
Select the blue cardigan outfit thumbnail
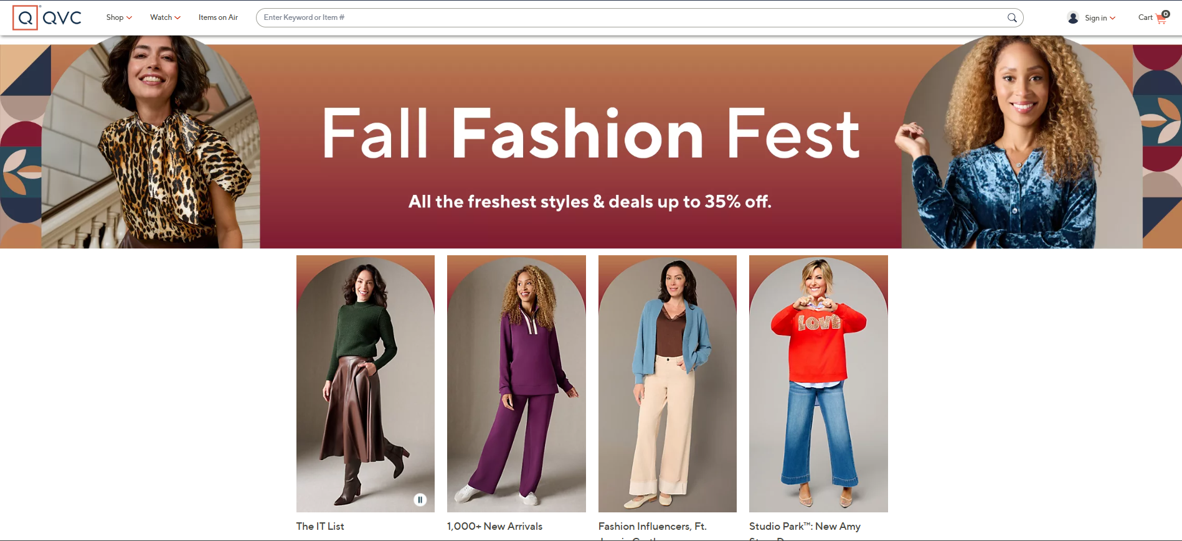pyautogui.click(x=667, y=383)
